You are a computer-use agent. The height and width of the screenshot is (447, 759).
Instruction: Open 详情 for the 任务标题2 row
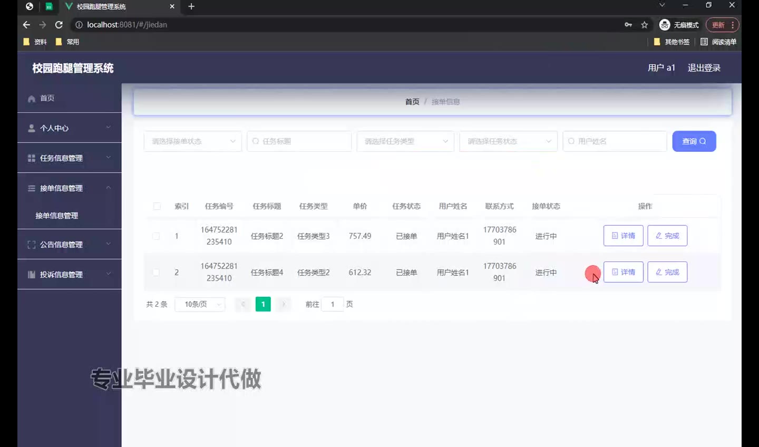coord(623,236)
